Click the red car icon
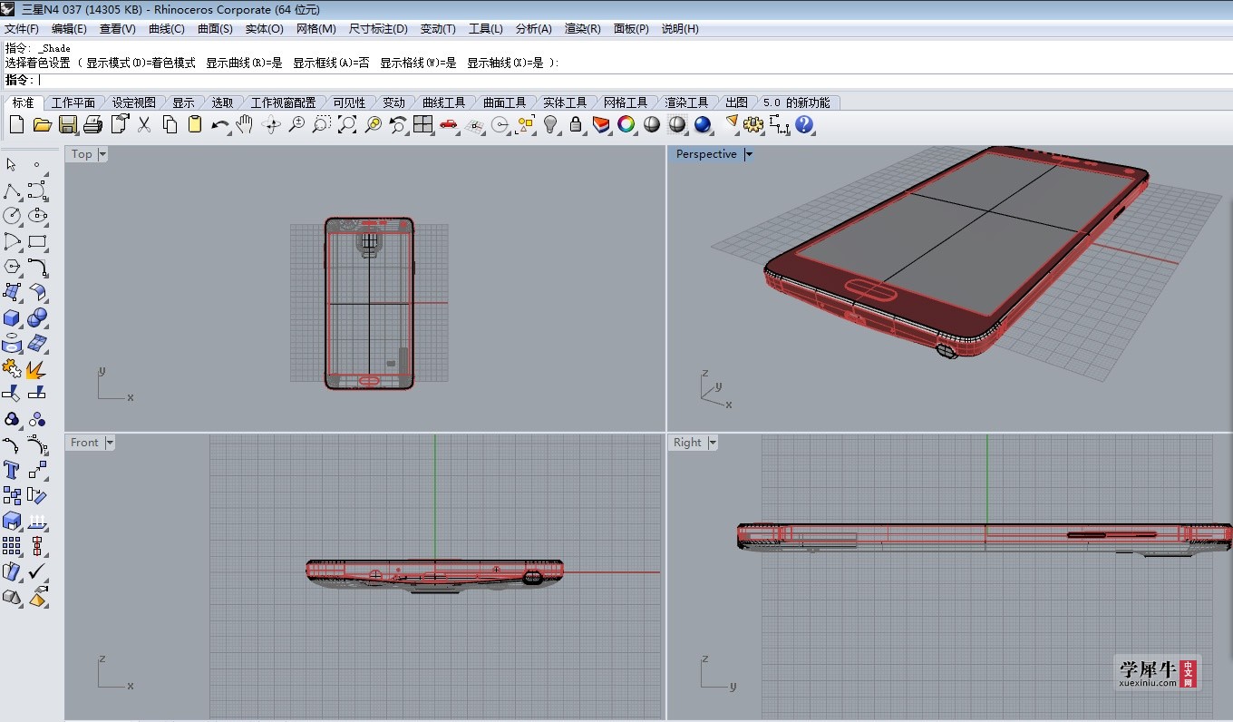The image size is (1233, 722). (x=449, y=124)
